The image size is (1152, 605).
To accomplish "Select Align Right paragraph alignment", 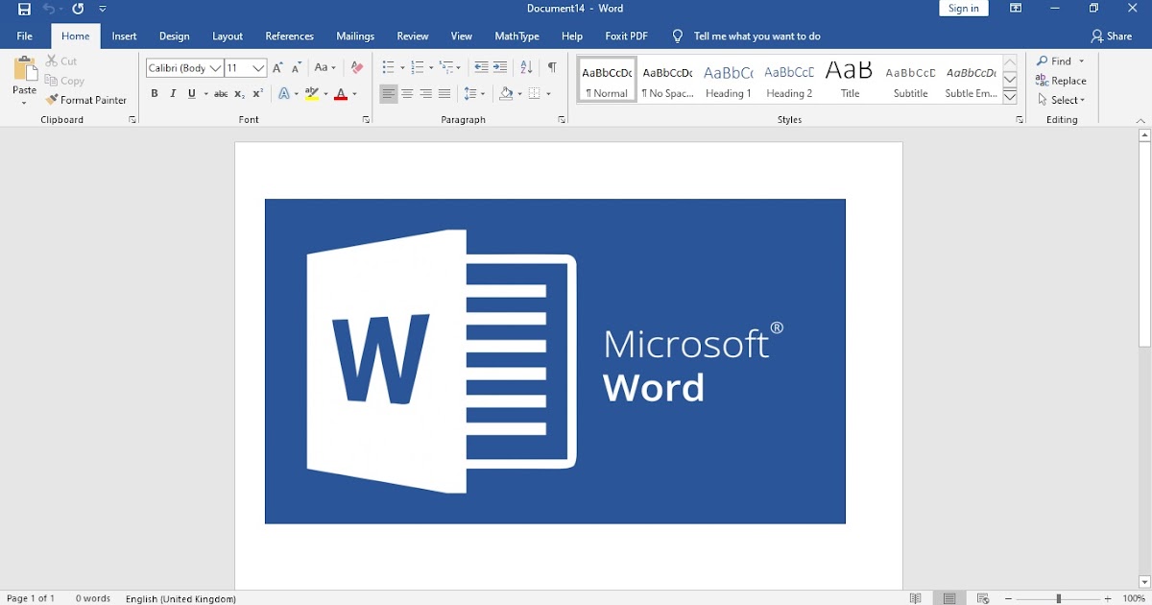I will click(x=425, y=94).
